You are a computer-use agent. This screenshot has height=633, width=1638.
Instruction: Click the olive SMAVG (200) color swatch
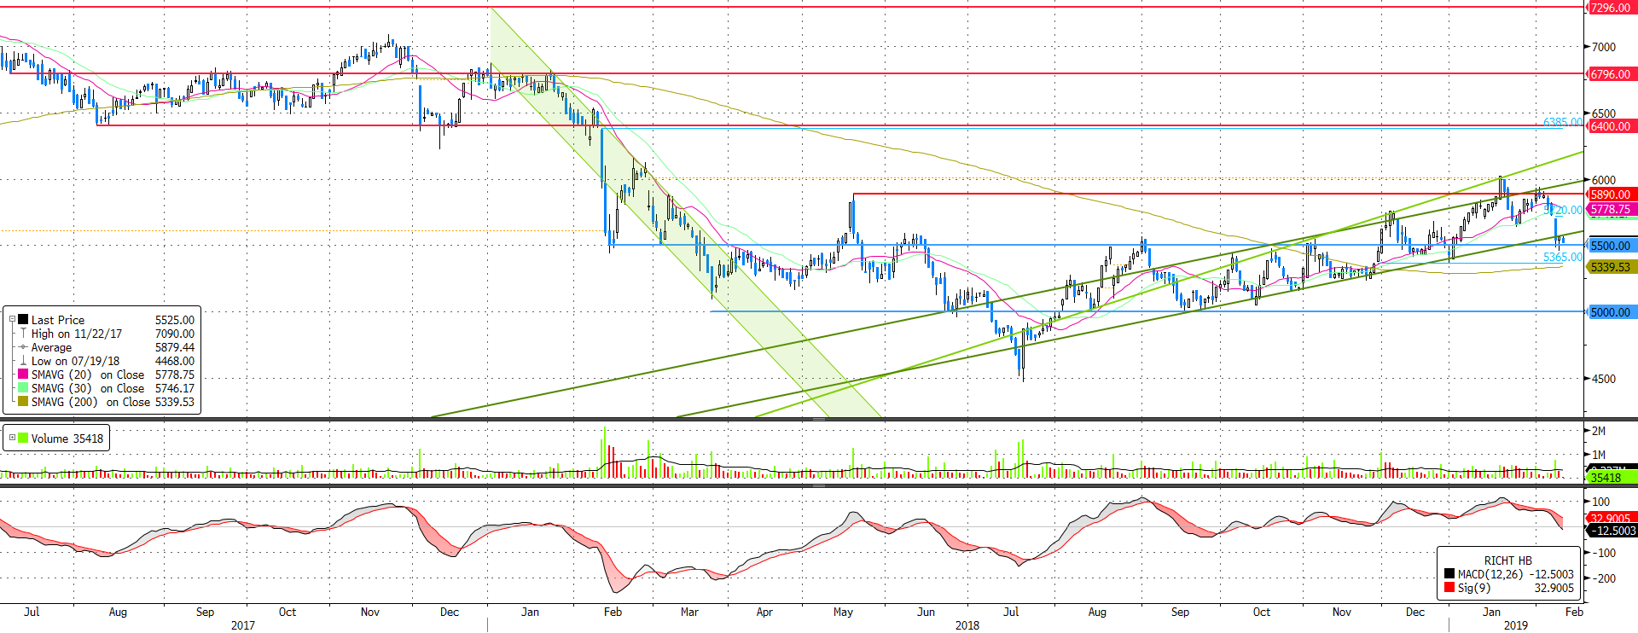coord(23,401)
